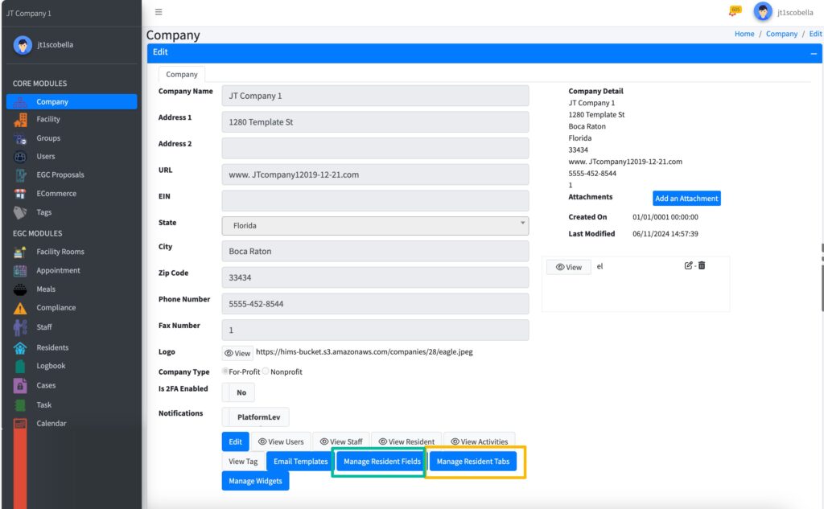The height and width of the screenshot is (509, 824).
Task: Click the Manage Resident Fields button
Action: click(x=381, y=462)
